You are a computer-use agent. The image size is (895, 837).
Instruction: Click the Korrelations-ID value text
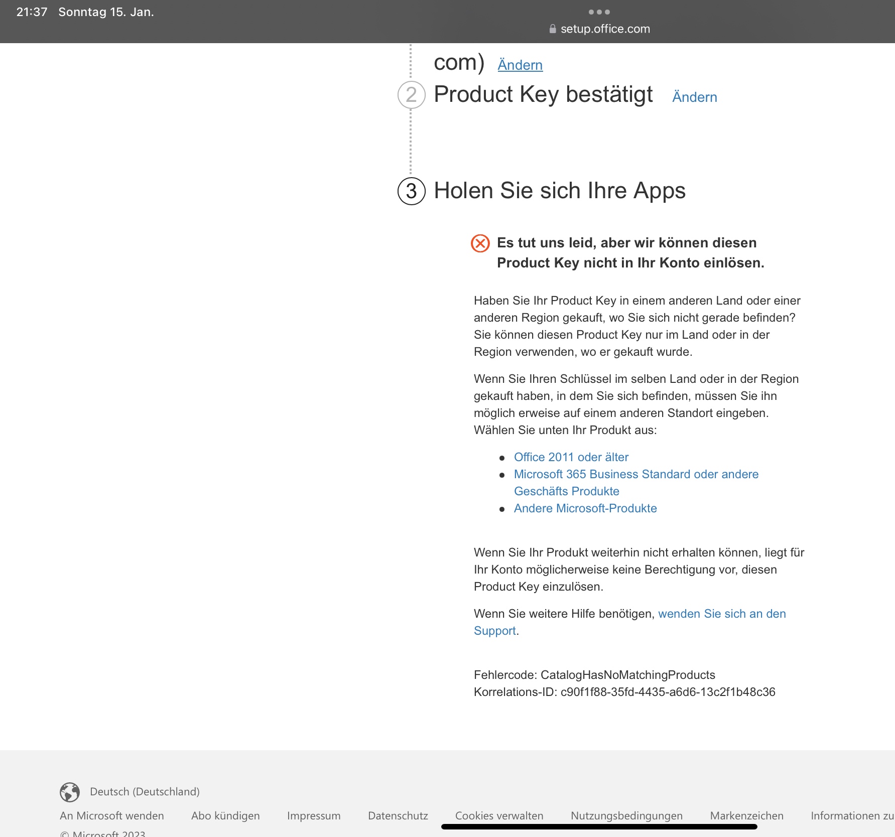668,692
